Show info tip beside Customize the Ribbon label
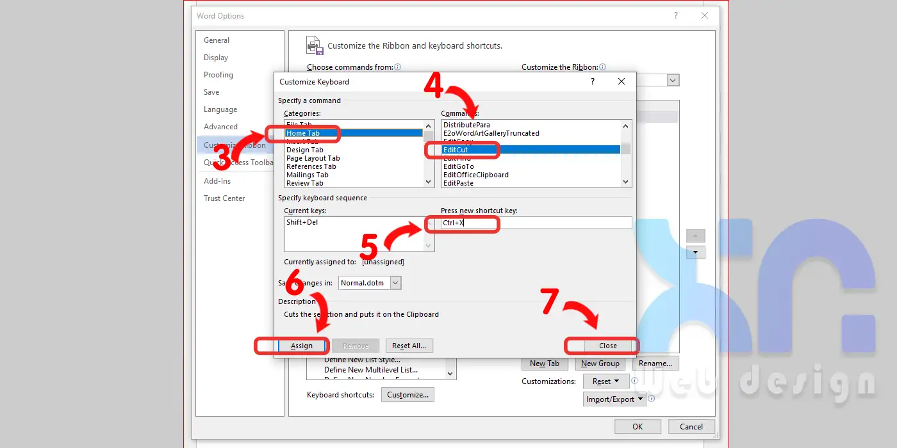This screenshot has width=897, height=448. pyautogui.click(x=602, y=67)
